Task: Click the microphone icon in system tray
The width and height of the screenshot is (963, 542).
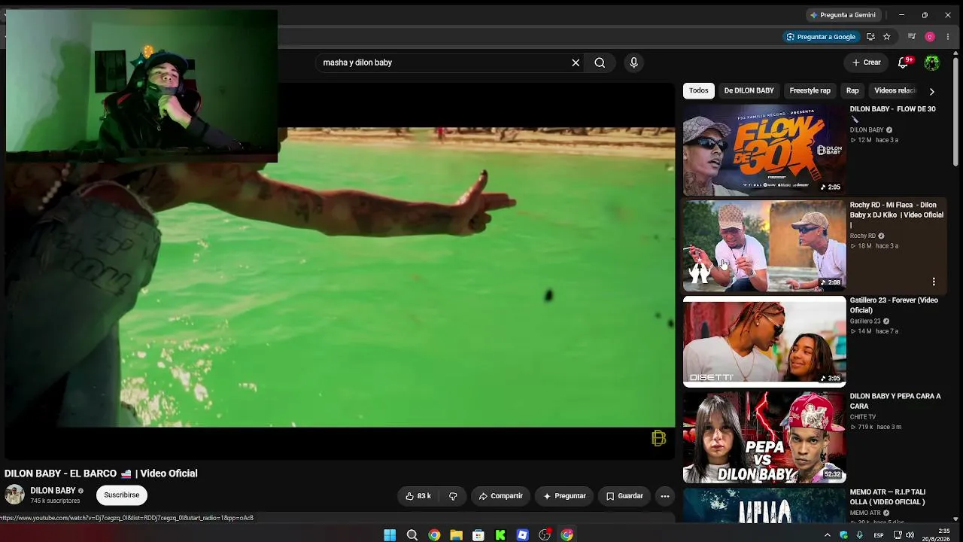Action: tap(859, 535)
